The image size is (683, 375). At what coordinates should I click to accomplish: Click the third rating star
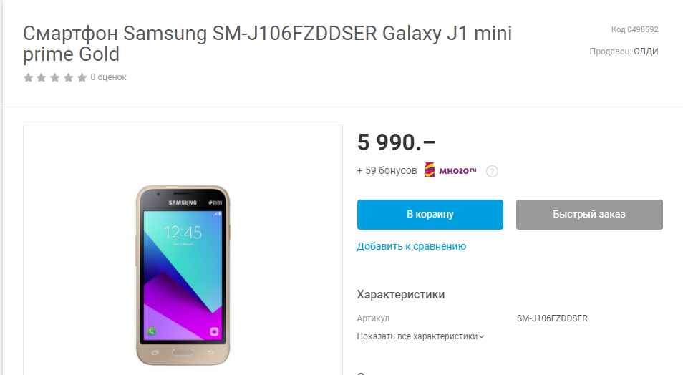55,77
